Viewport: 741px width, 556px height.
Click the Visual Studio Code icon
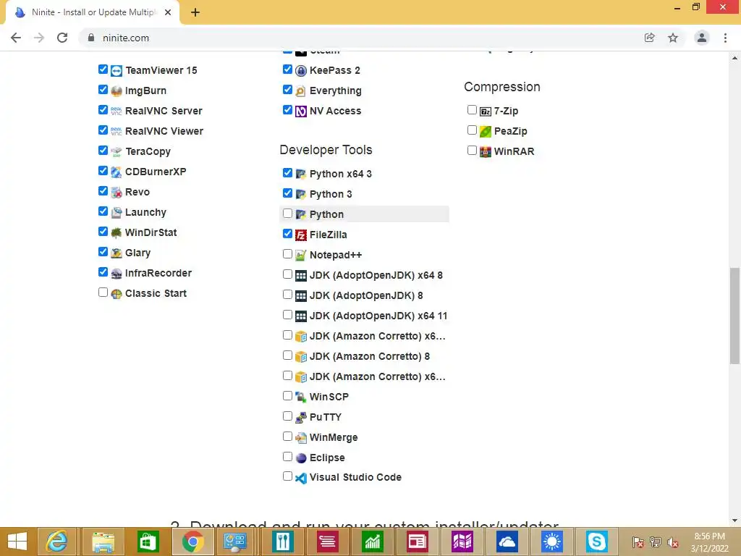301,478
